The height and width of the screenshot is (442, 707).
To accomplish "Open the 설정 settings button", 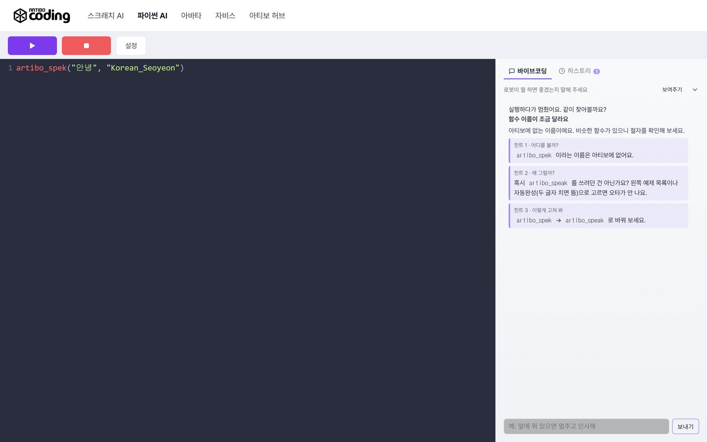I will pyautogui.click(x=131, y=46).
